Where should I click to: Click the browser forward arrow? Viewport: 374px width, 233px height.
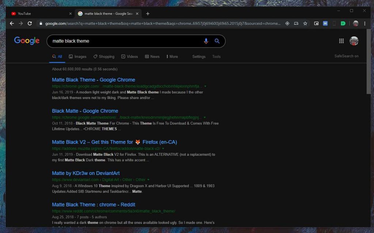pos(21,23)
